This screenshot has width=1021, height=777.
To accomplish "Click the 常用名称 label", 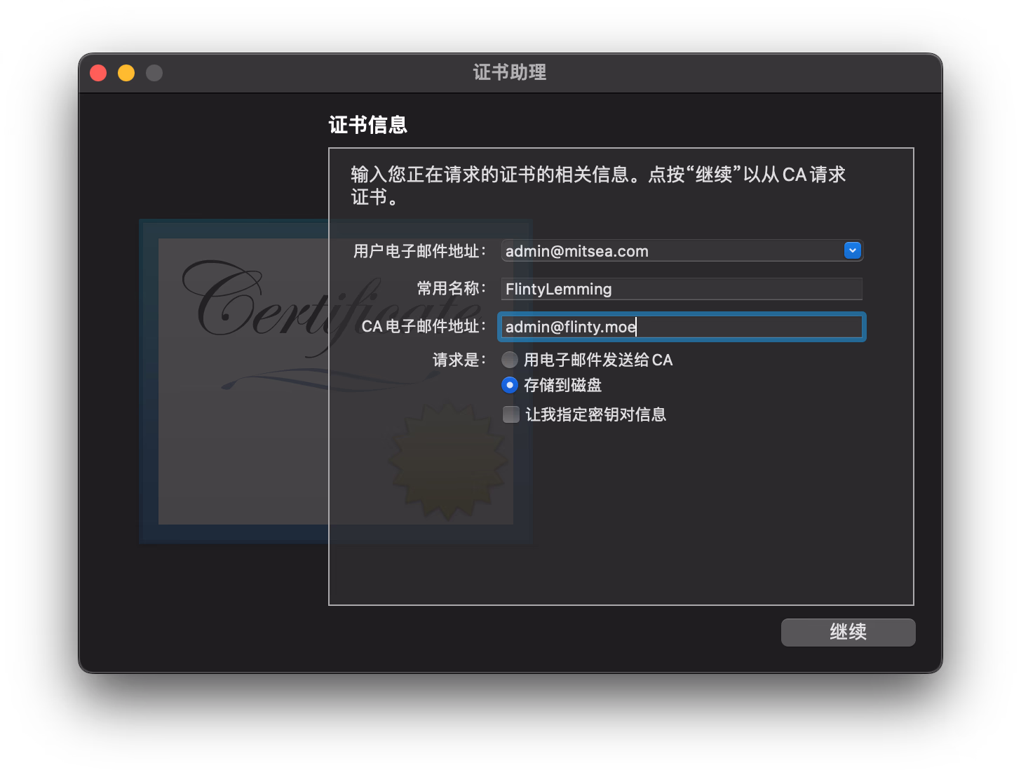I will 450,288.
